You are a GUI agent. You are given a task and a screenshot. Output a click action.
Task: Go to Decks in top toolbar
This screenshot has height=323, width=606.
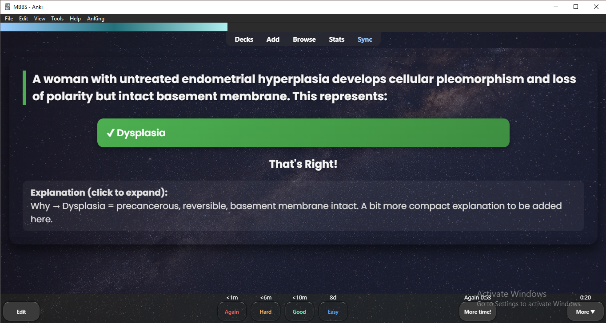244,39
